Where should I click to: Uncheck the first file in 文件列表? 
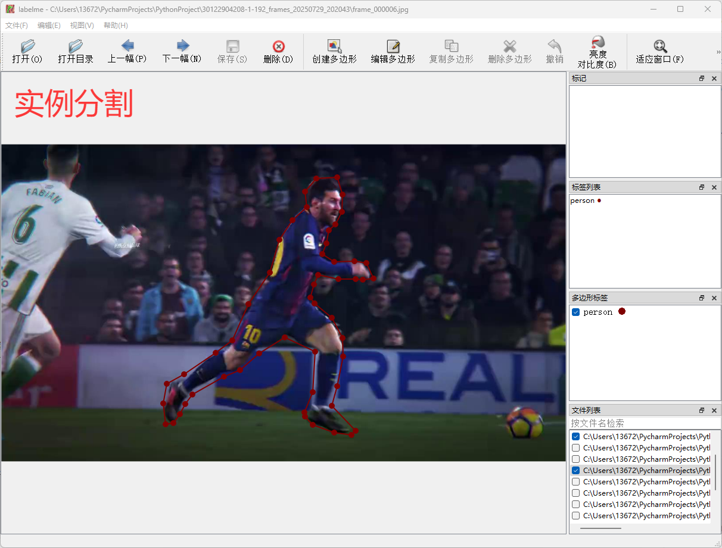click(x=576, y=437)
